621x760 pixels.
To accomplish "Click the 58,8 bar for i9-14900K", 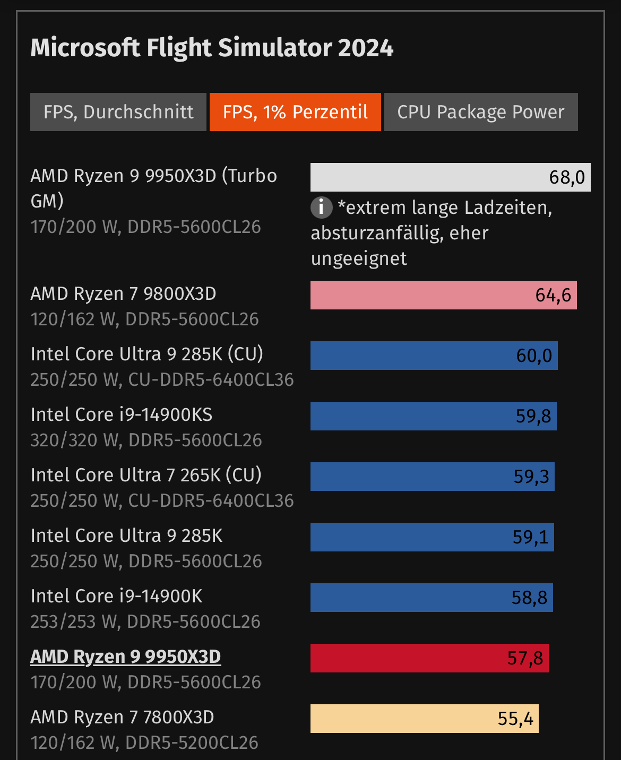I will coord(432,598).
